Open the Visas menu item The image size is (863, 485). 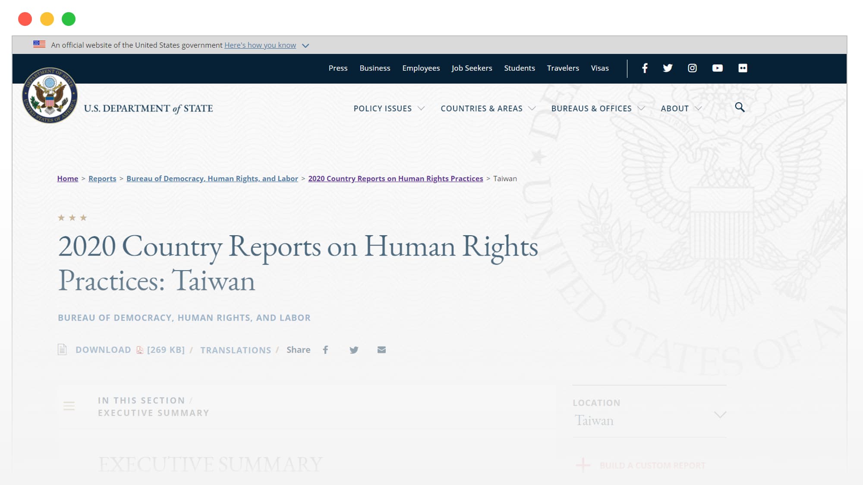(600, 68)
